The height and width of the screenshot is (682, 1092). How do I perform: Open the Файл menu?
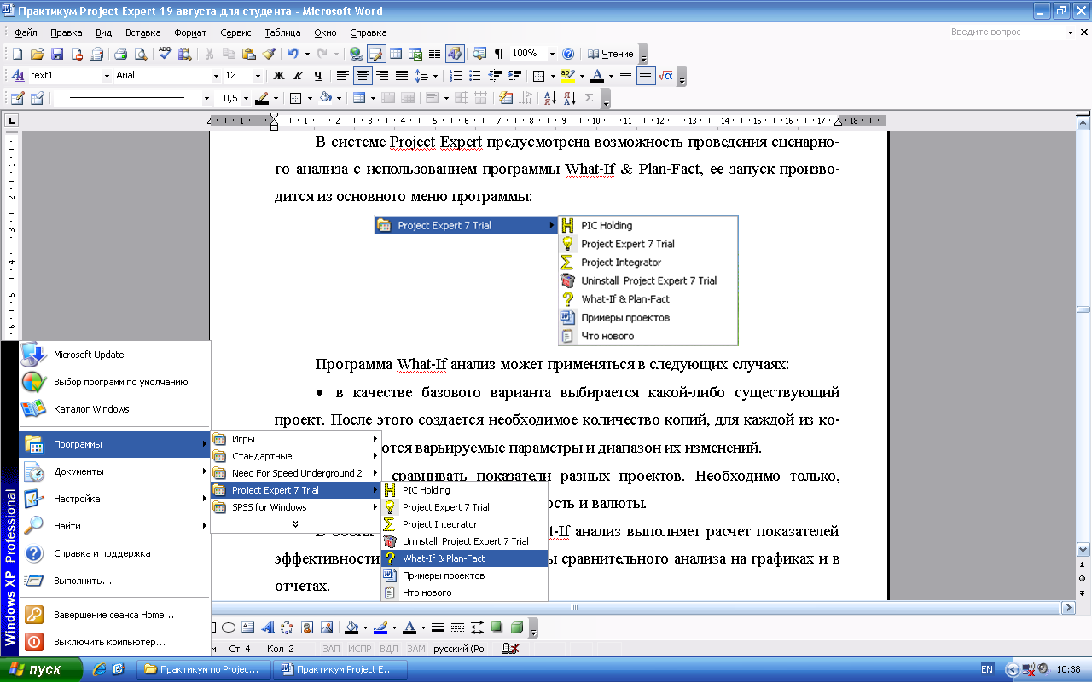(x=26, y=32)
